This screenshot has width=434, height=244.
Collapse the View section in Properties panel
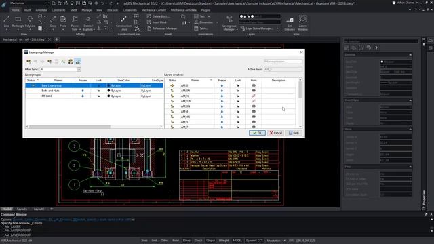410,129
